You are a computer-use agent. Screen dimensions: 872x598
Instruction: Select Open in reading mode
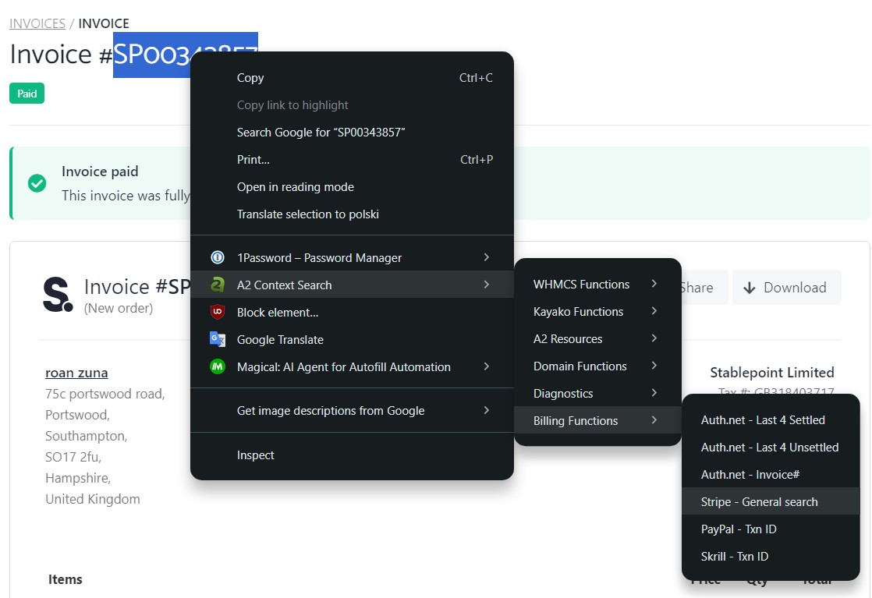352,187
